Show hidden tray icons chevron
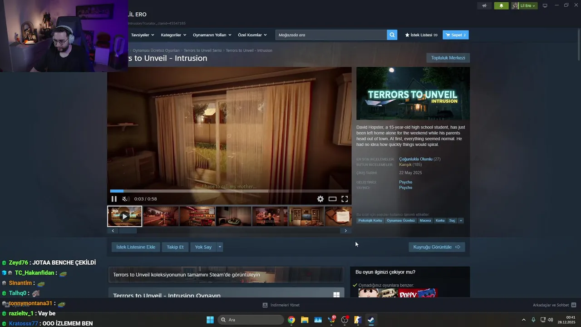Viewport: 581px width, 327px height. (x=523, y=320)
